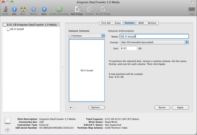Screen dimensions: 197x135
Task: Open the Format dropdown menu
Action: [x=154, y=42]
